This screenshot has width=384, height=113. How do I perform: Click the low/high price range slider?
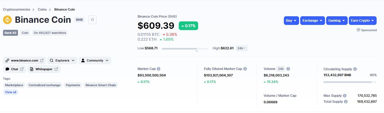click(185, 49)
